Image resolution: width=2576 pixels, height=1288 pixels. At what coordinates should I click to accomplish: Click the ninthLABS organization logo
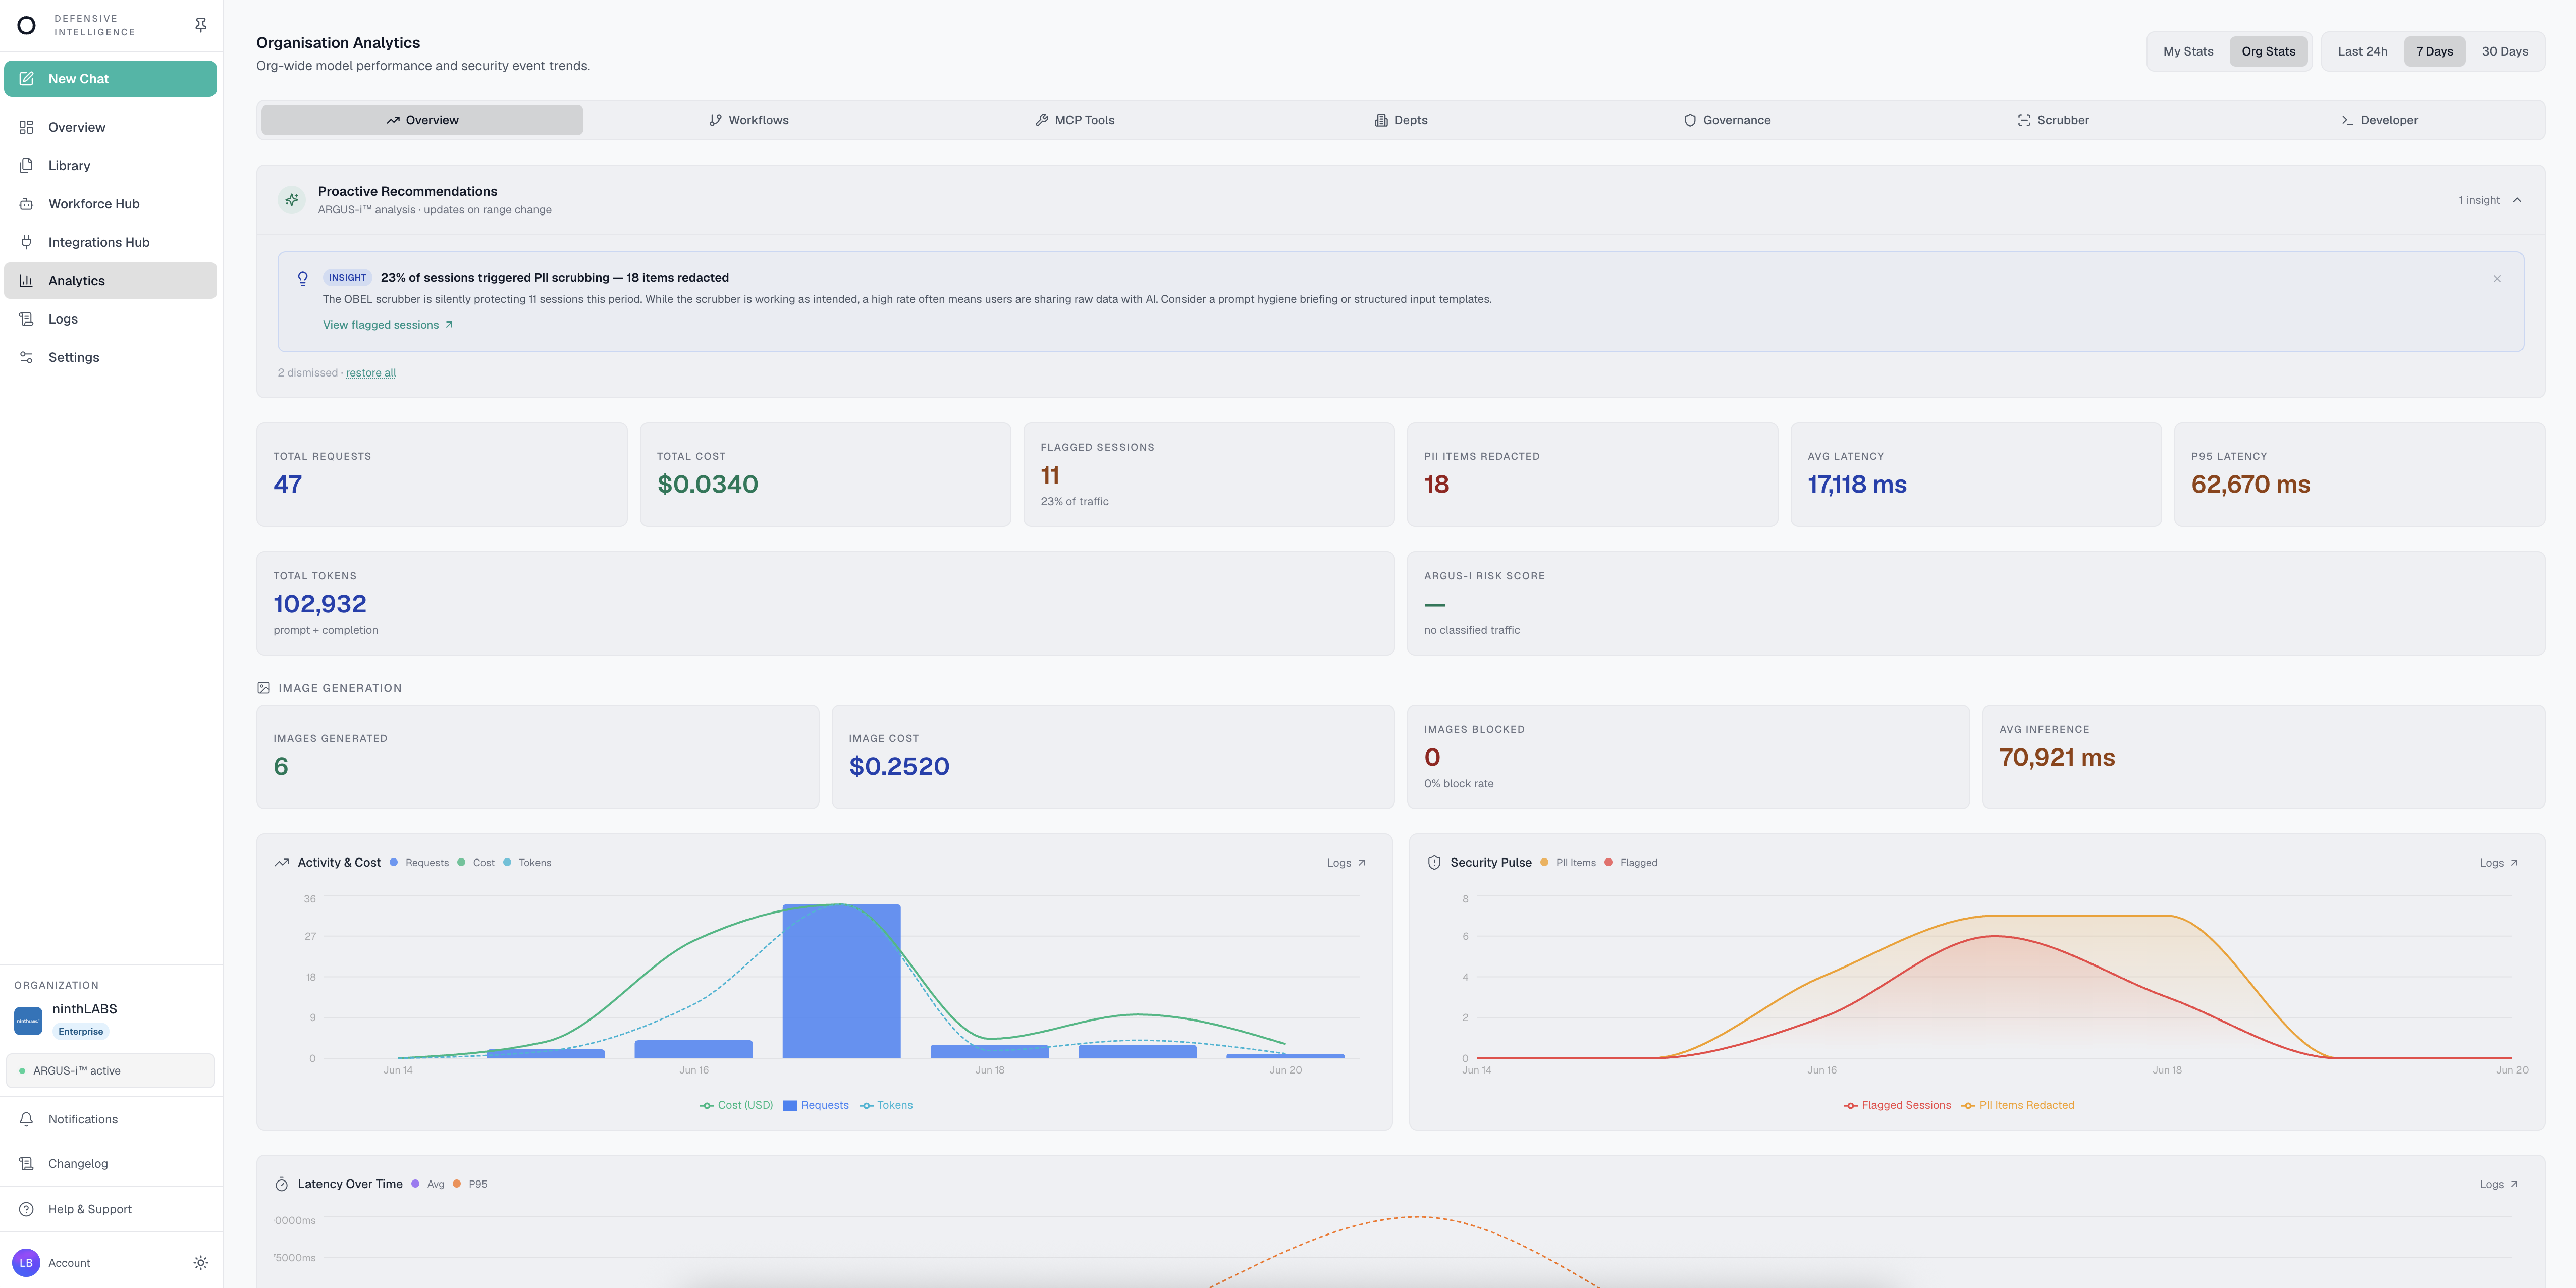click(28, 1021)
